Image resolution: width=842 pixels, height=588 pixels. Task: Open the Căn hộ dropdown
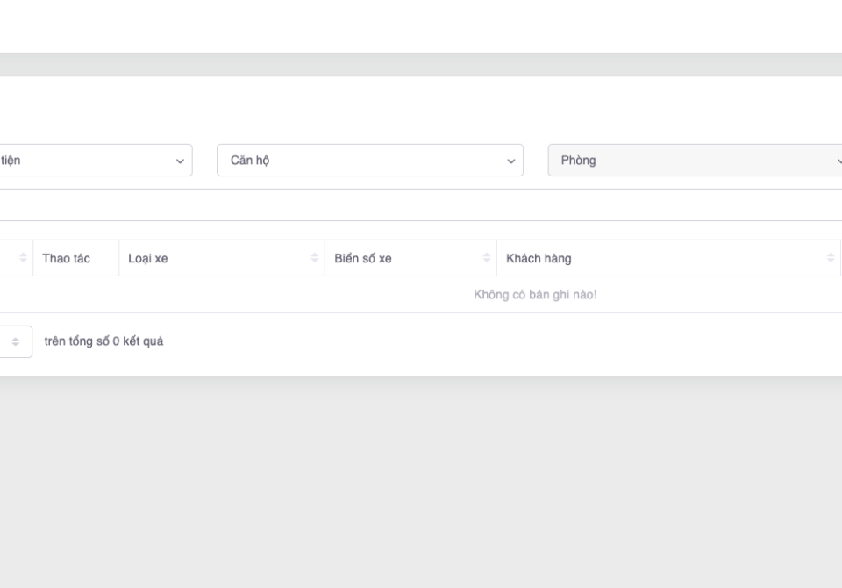369,161
